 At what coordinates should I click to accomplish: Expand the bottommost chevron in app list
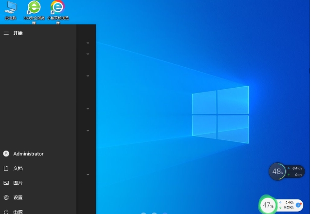[x=88, y=174]
